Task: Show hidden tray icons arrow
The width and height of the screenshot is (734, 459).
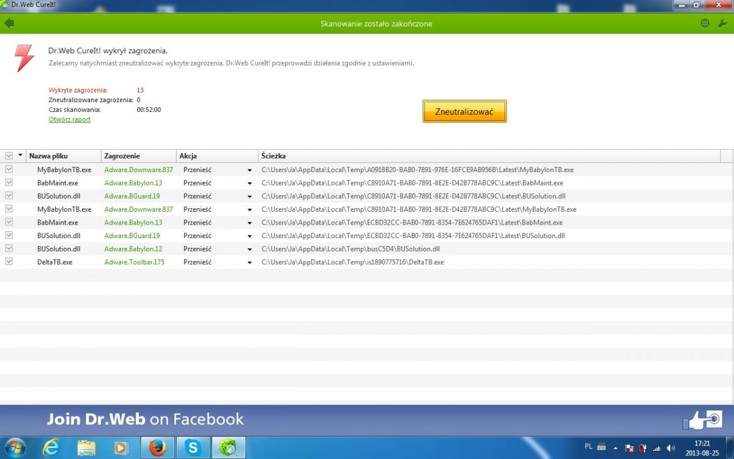Action: (x=616, y=448)
